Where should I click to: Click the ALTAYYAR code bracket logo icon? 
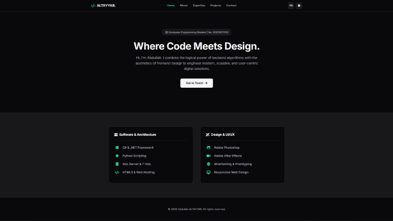tap(93, 5)
